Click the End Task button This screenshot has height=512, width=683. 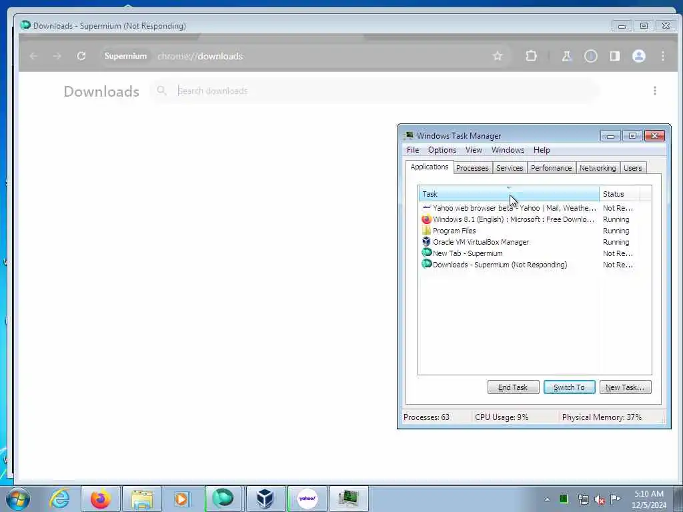click(x=513, y=387)
